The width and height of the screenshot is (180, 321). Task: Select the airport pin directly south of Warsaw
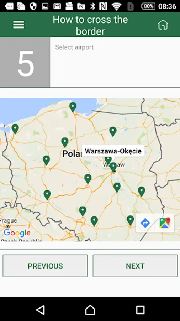(117, 188)
